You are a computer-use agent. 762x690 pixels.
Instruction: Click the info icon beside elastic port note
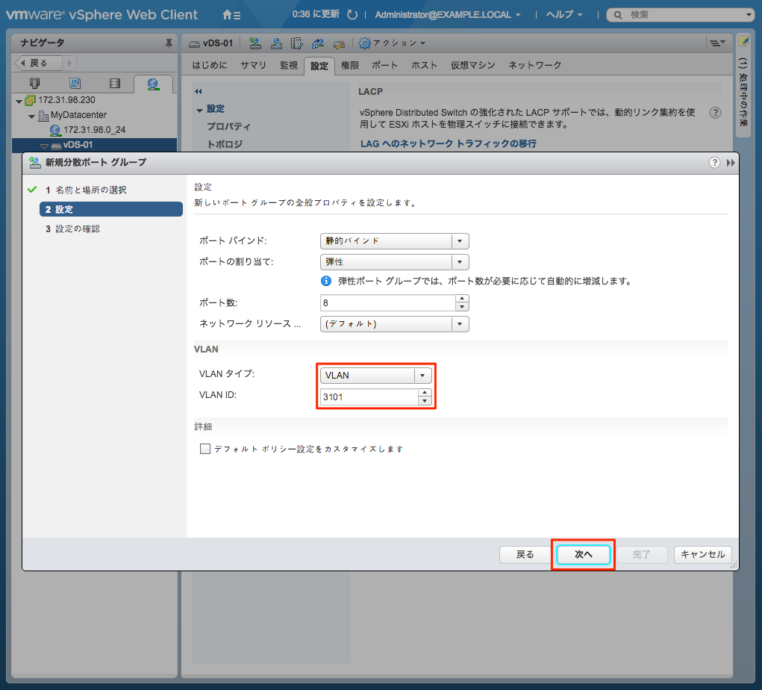(326, 281)
